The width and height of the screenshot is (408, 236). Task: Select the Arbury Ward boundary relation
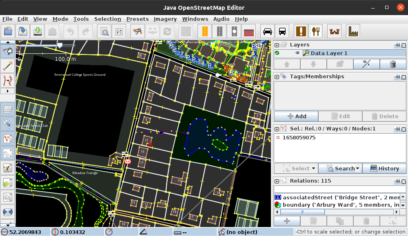pyautogui.click(x=337, y=205)
